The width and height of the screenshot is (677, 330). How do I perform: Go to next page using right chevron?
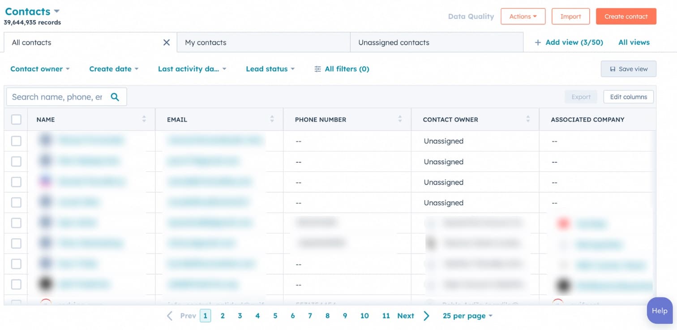pos(426,316)
